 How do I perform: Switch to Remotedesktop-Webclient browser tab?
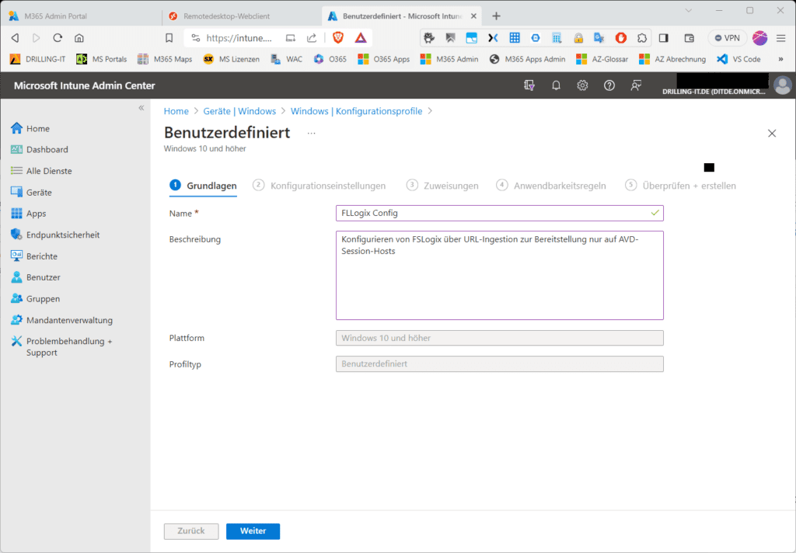point(243,16)
